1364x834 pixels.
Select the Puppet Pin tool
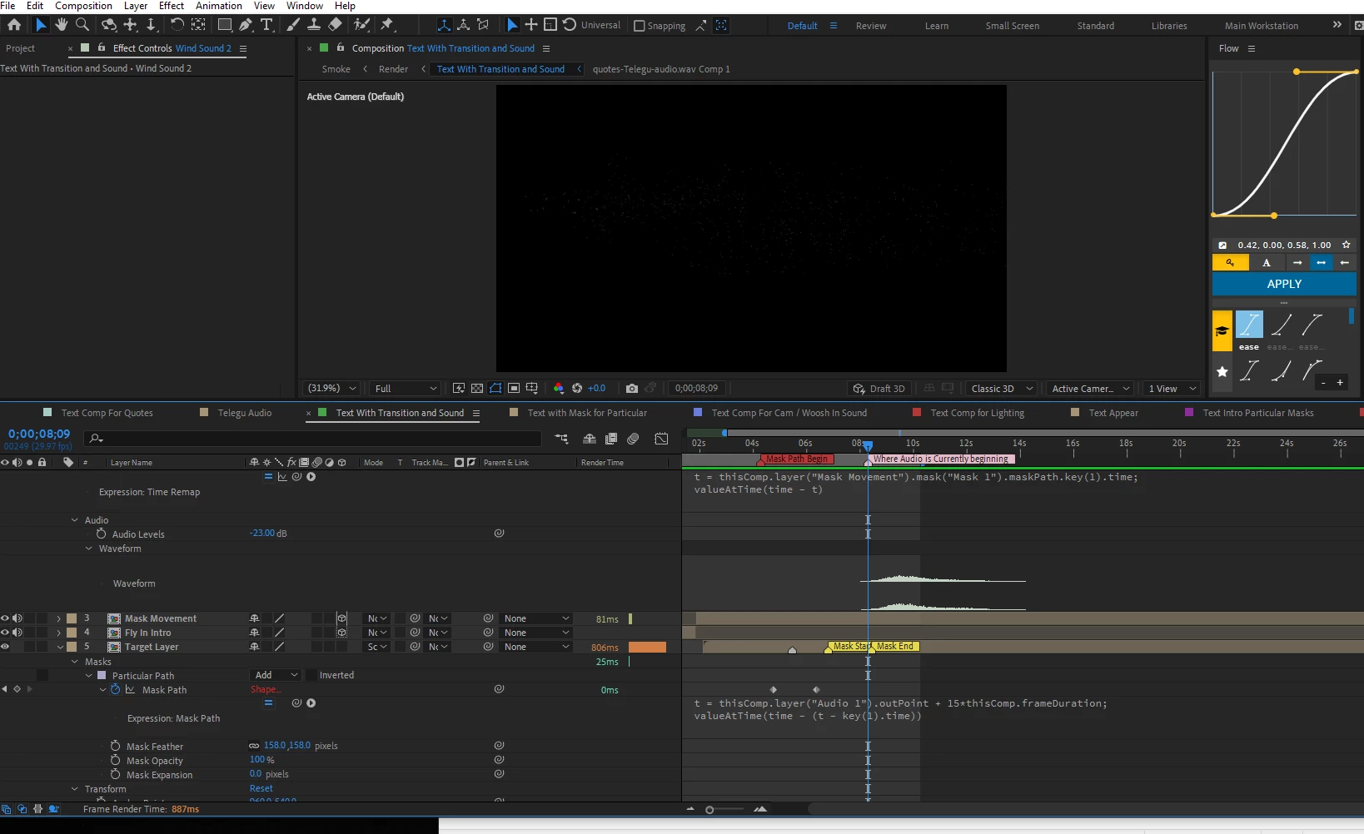[386, 25]
